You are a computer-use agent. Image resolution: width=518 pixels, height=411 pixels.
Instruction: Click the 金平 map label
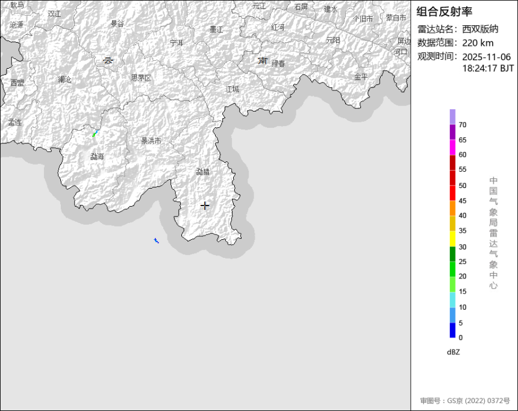361,77
